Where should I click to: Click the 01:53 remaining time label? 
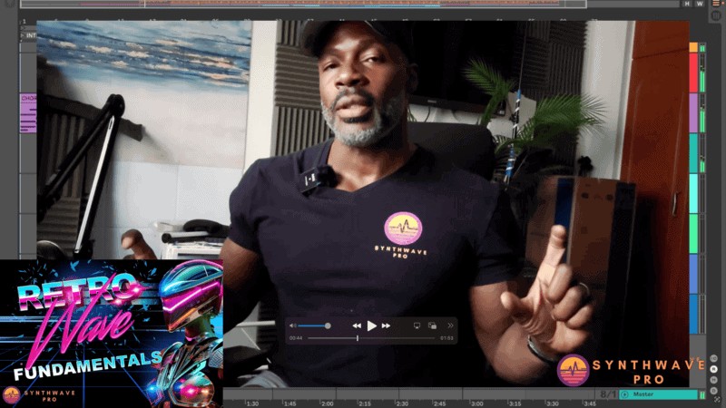coord(446,338)
